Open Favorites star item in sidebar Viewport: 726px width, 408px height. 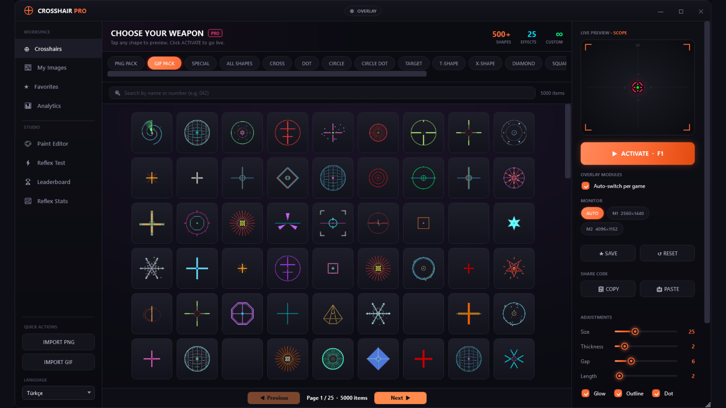[58, 87]
